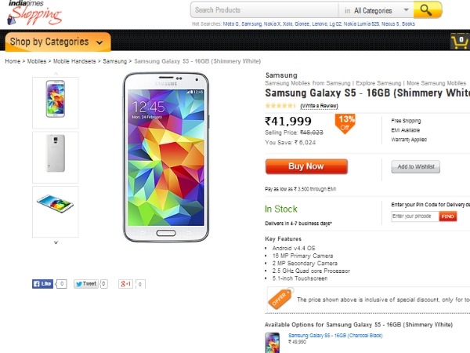470x353 pixels.
Task: Click the Google +1 share button
Action: 125,284
